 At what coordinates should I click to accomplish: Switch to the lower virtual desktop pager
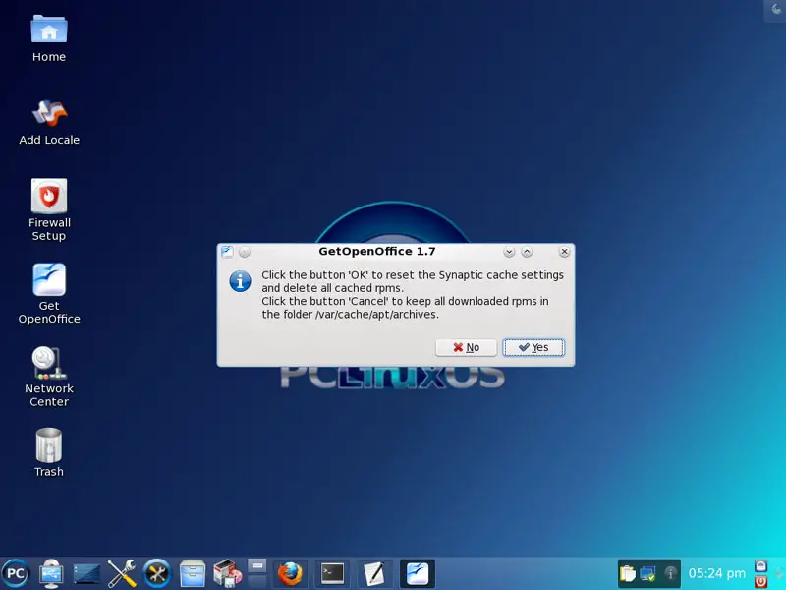[257, 581]
